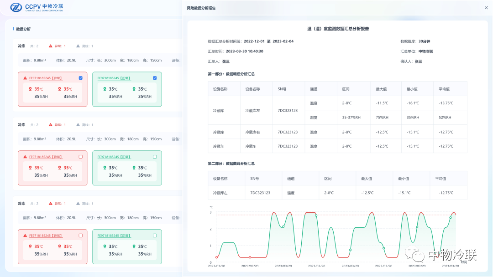Click the first data point at curve start

coord(217,257)
